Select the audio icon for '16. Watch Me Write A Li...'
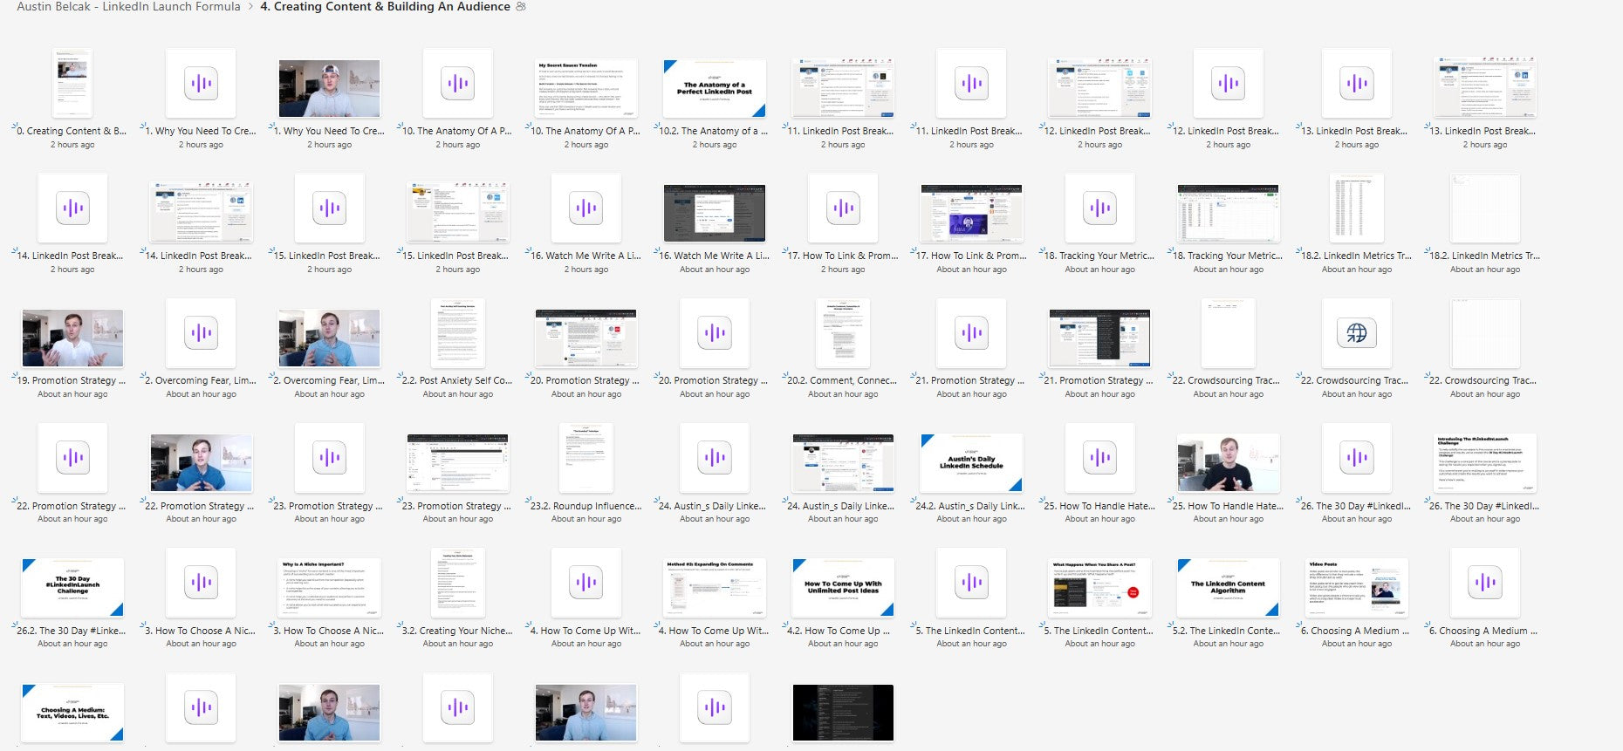The image size is (1623, 751). pos(586,208)
